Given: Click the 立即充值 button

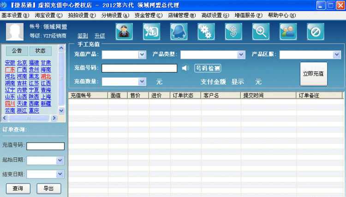Looking at the screenshot, I should tap(313, 74).
